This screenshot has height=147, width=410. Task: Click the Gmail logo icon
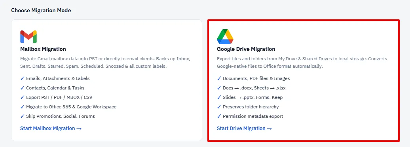[x=28, y=36]
